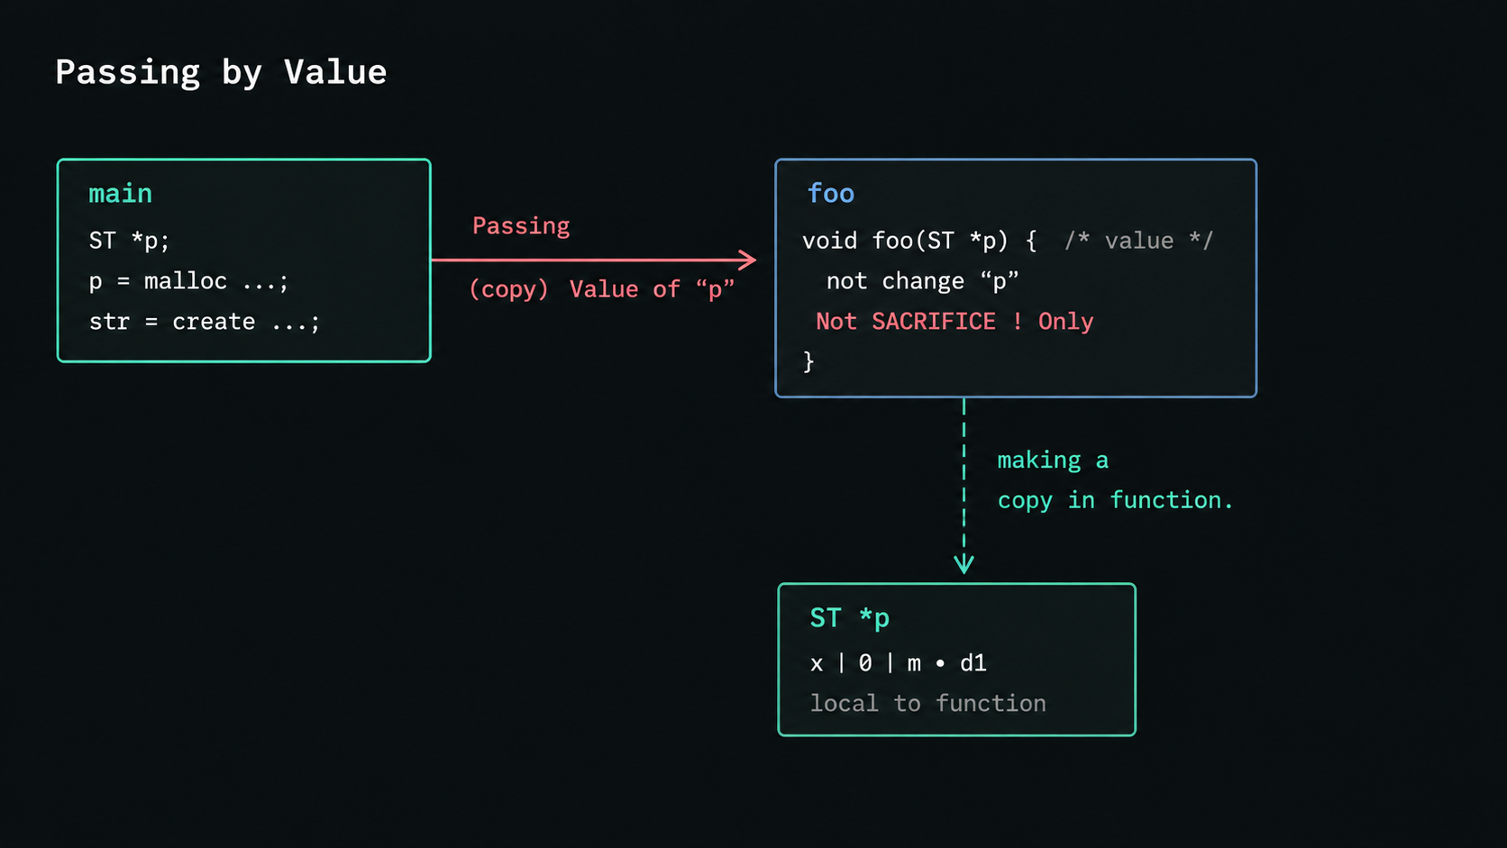Click the 'ST *p;' code line
Image resolution: width=1507 pixels, height=848 pixels.
(x=129, y=241)
